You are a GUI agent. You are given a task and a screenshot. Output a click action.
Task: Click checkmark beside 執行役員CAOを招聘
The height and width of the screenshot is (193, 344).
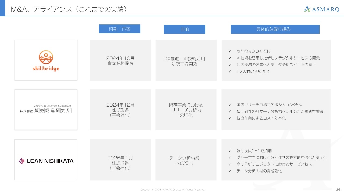click(230, 151)
